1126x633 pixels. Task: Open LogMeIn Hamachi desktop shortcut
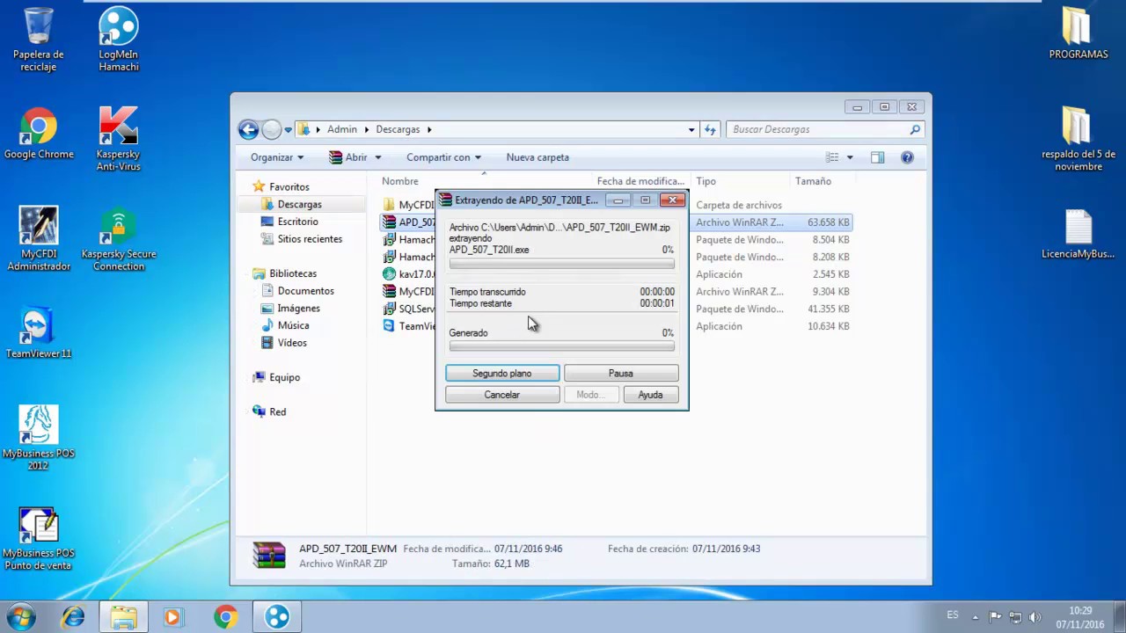tap(119, 40)
